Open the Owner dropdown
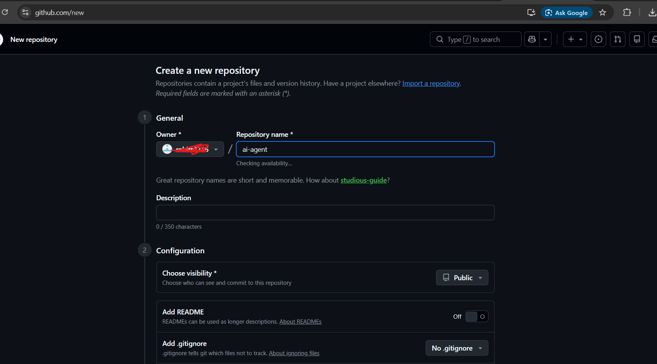The height and width of the screenshot is (364, 657). click(190, 149)
